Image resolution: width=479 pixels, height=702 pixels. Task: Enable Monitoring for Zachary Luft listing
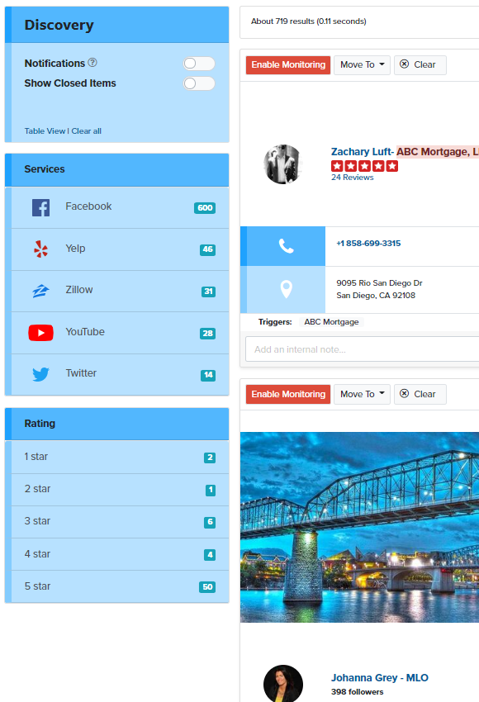tap(288, 65)
